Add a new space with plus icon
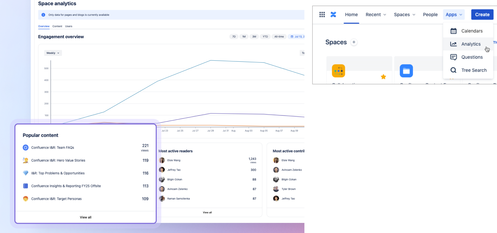 point(354,42)
